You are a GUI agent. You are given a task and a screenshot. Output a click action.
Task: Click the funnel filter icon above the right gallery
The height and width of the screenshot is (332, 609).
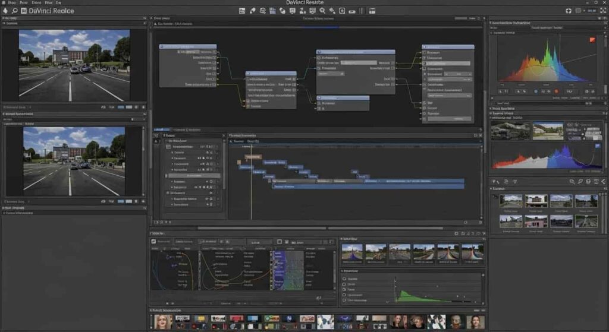pos(515,182)
